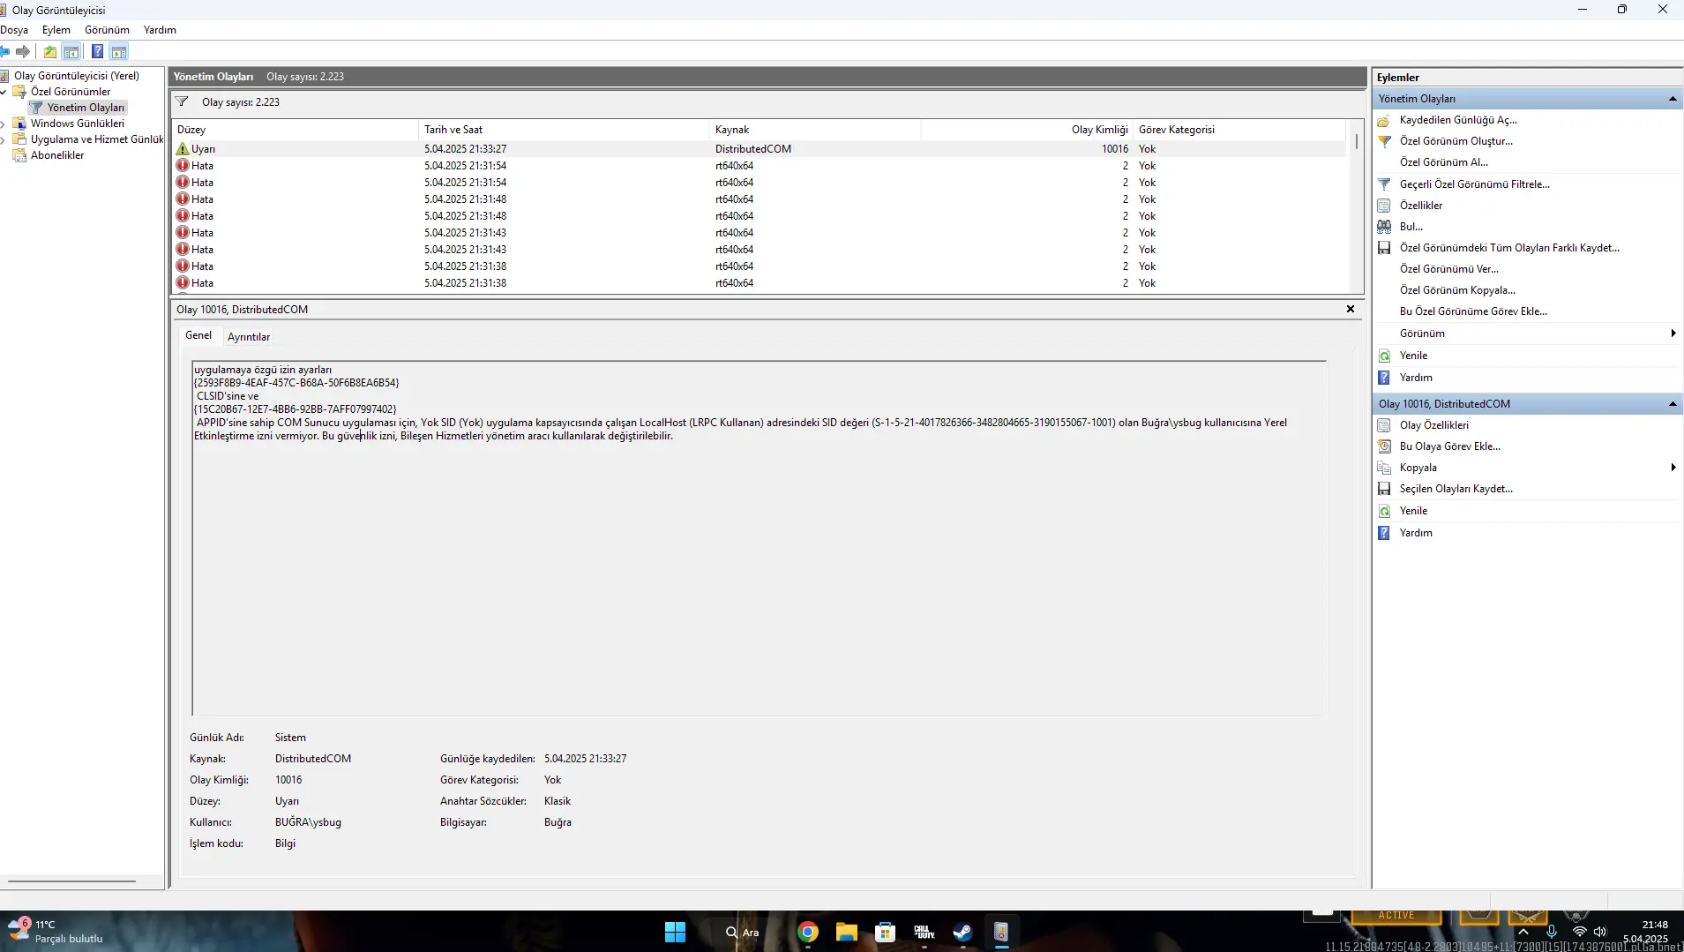Click the Windows Start button

click(x=675, y=932)
